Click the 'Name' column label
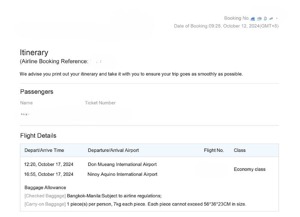This screenshot has height=217, width=300. click(x=26, y=103)
